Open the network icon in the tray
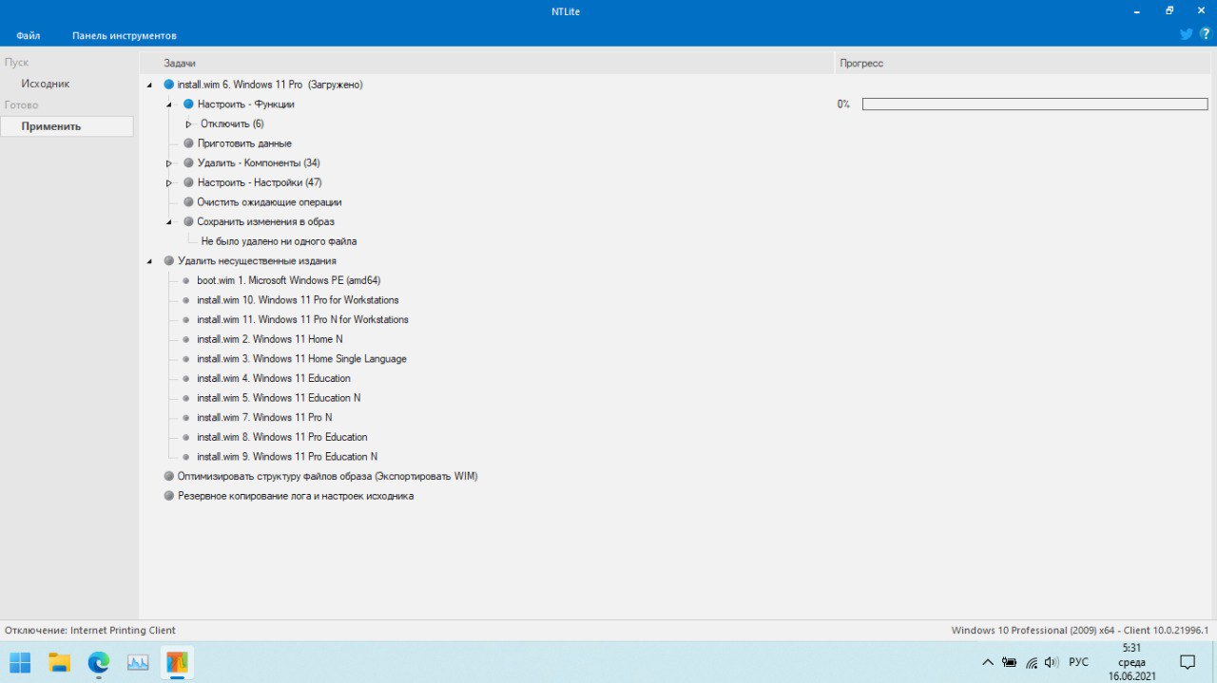Screen dimensions: 1217x683 [1031, 662]
